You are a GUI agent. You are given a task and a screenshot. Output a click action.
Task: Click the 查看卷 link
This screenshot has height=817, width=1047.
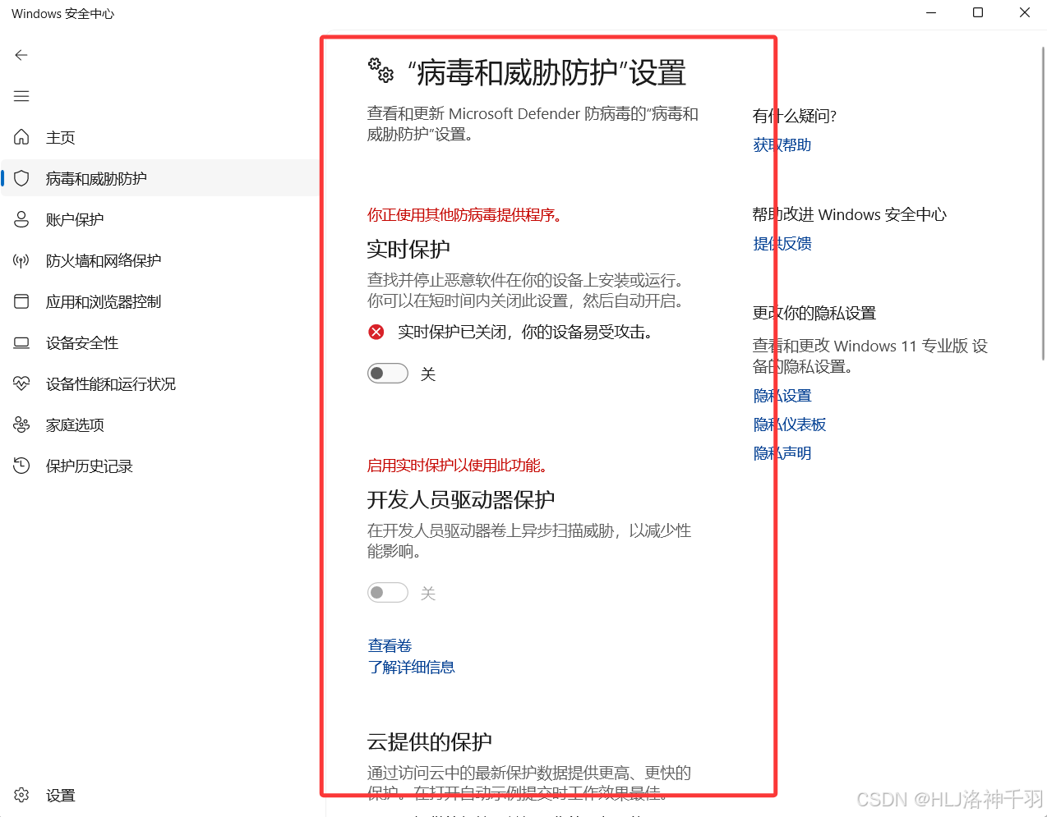(390, 645)
